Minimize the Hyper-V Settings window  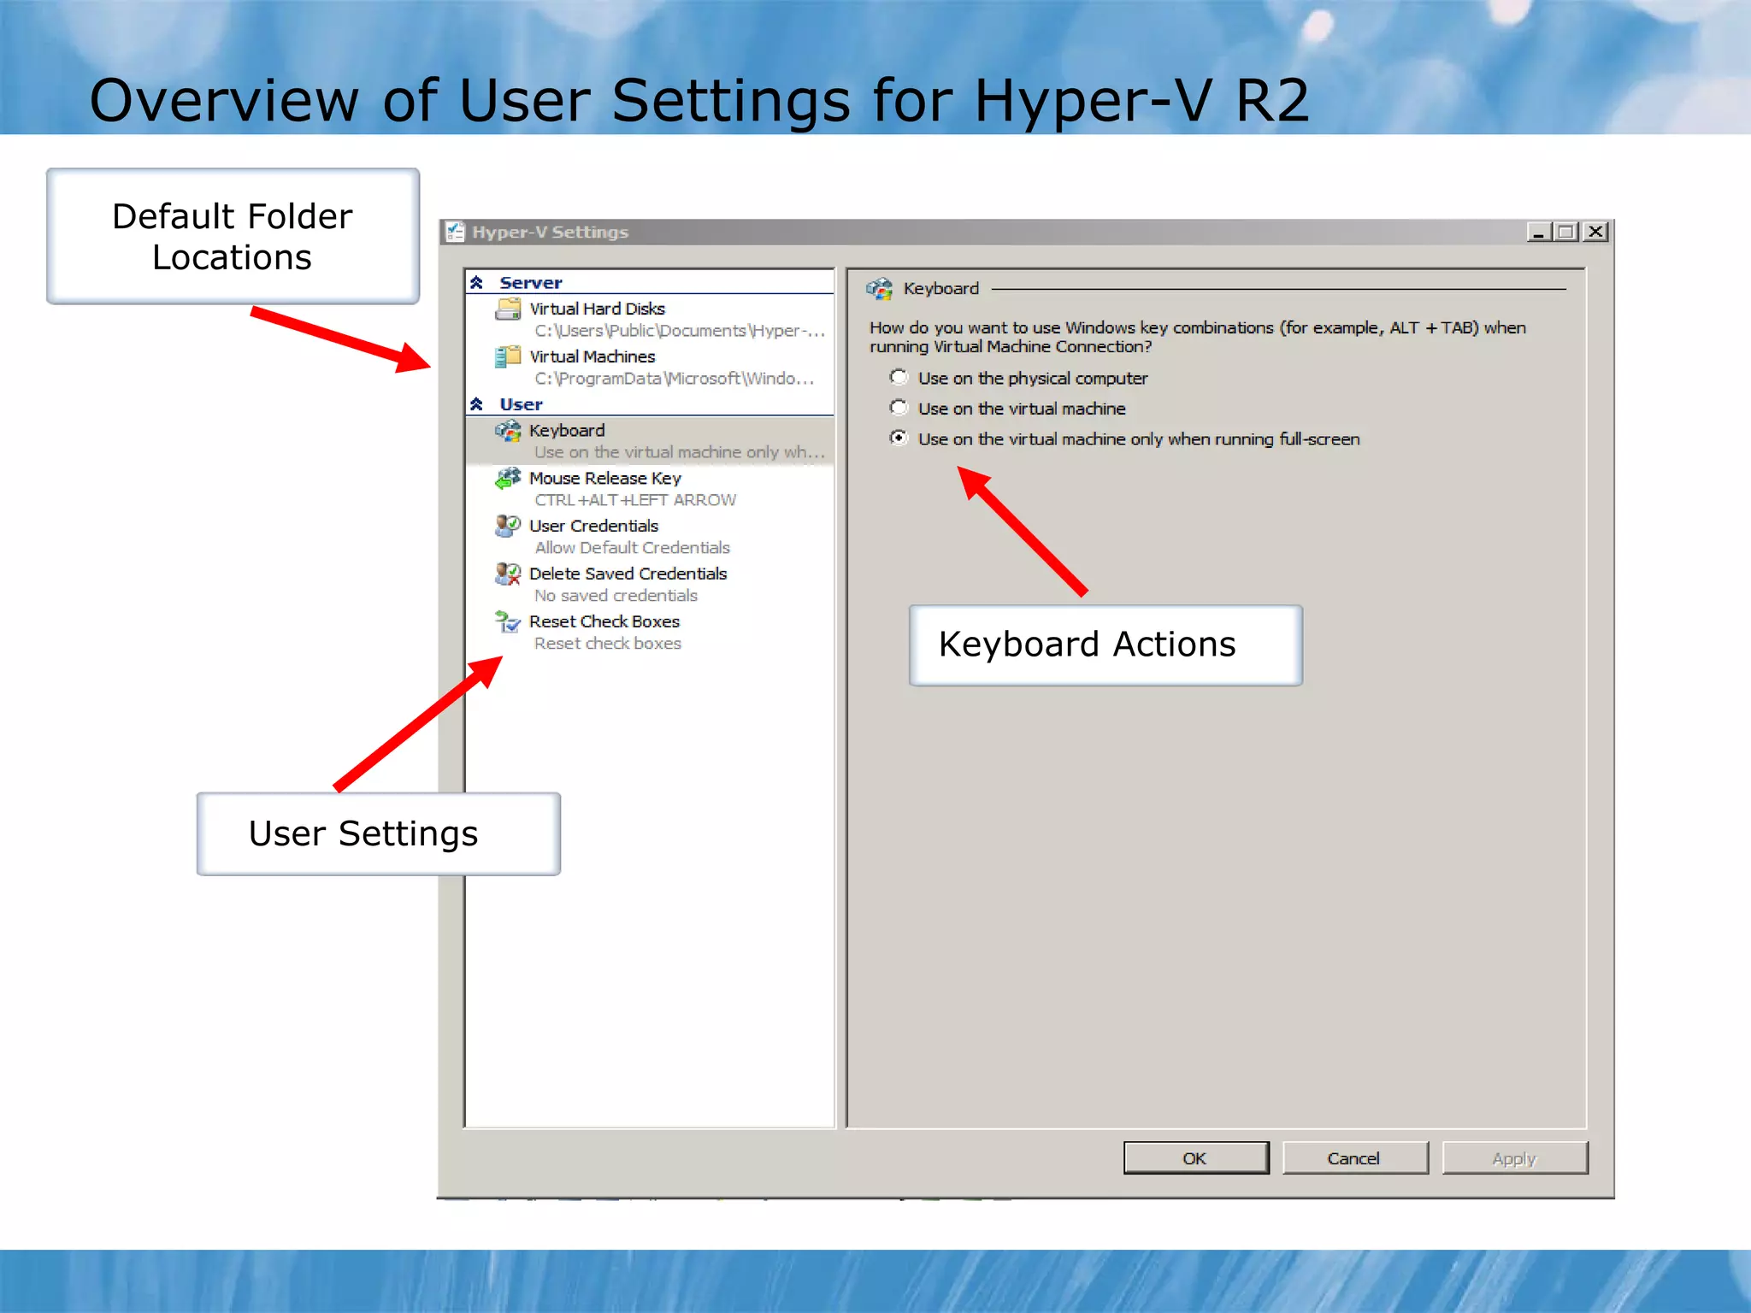(1539, 232)
